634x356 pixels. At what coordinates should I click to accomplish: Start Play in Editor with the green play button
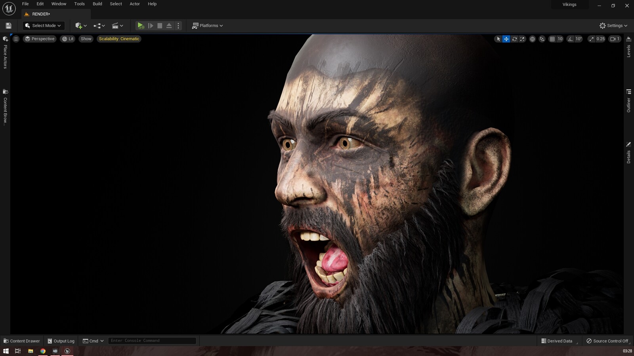[141, 26]
